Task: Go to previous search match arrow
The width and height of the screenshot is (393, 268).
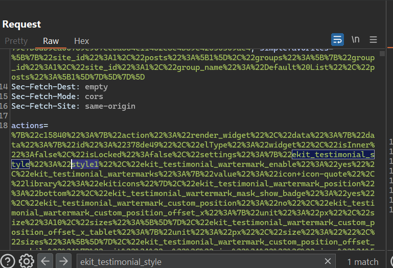Action: coord(45,261)
